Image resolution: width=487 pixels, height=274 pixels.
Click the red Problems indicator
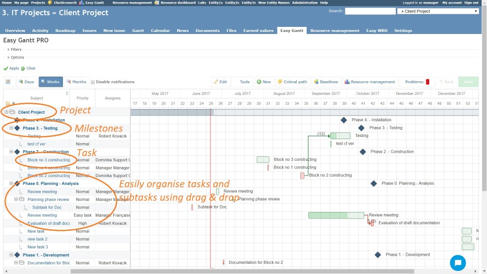[x=427, y=82]
